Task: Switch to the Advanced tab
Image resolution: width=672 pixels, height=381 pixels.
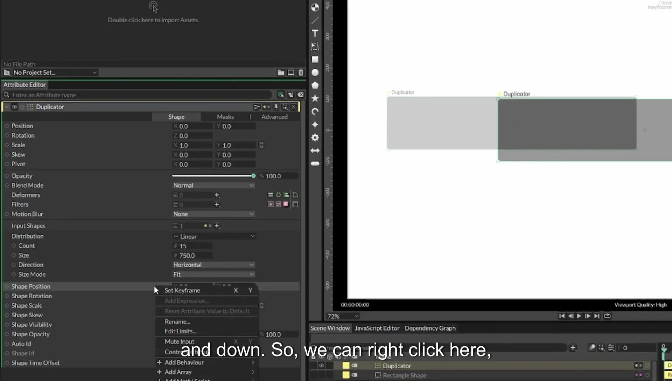Action: point(274,117)
